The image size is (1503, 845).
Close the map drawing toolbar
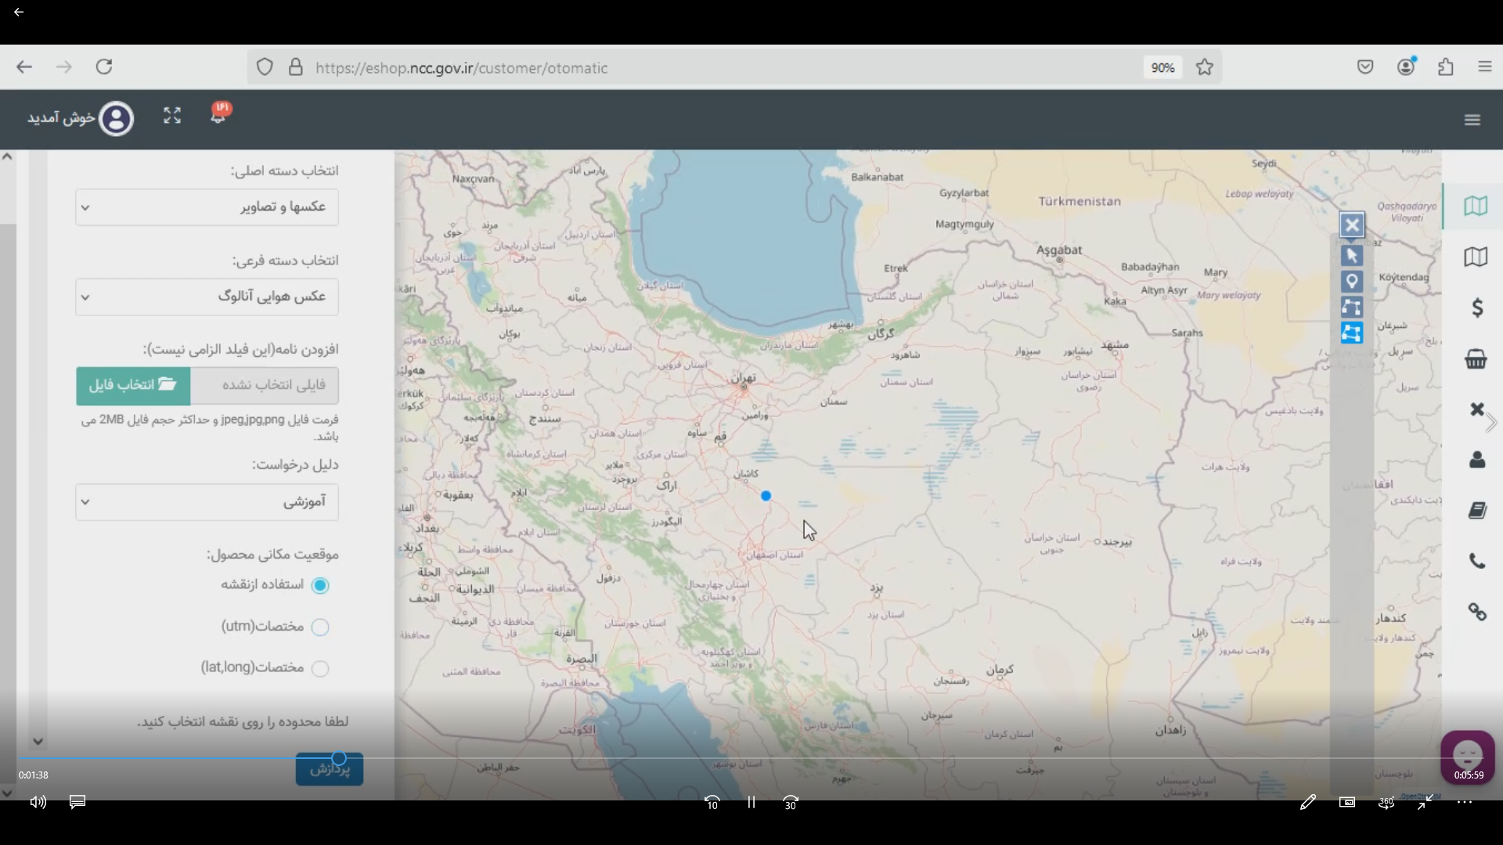(1352, 225)
